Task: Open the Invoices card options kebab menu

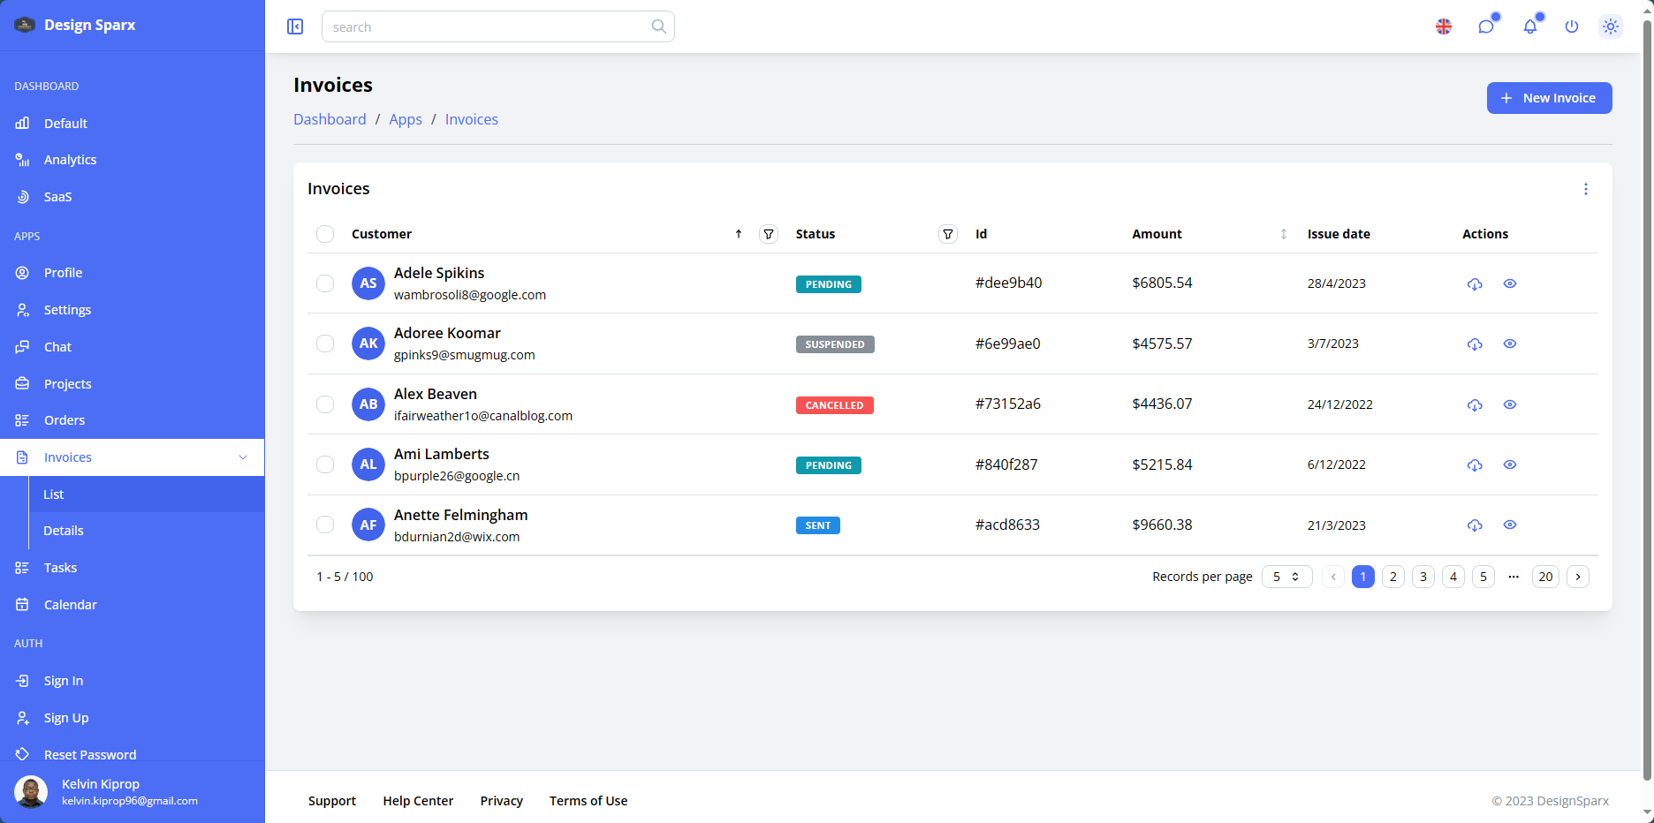Action: (1586, 188)
